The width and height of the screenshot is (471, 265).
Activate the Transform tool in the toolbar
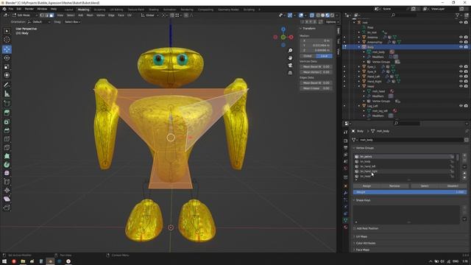coord(7,75)
